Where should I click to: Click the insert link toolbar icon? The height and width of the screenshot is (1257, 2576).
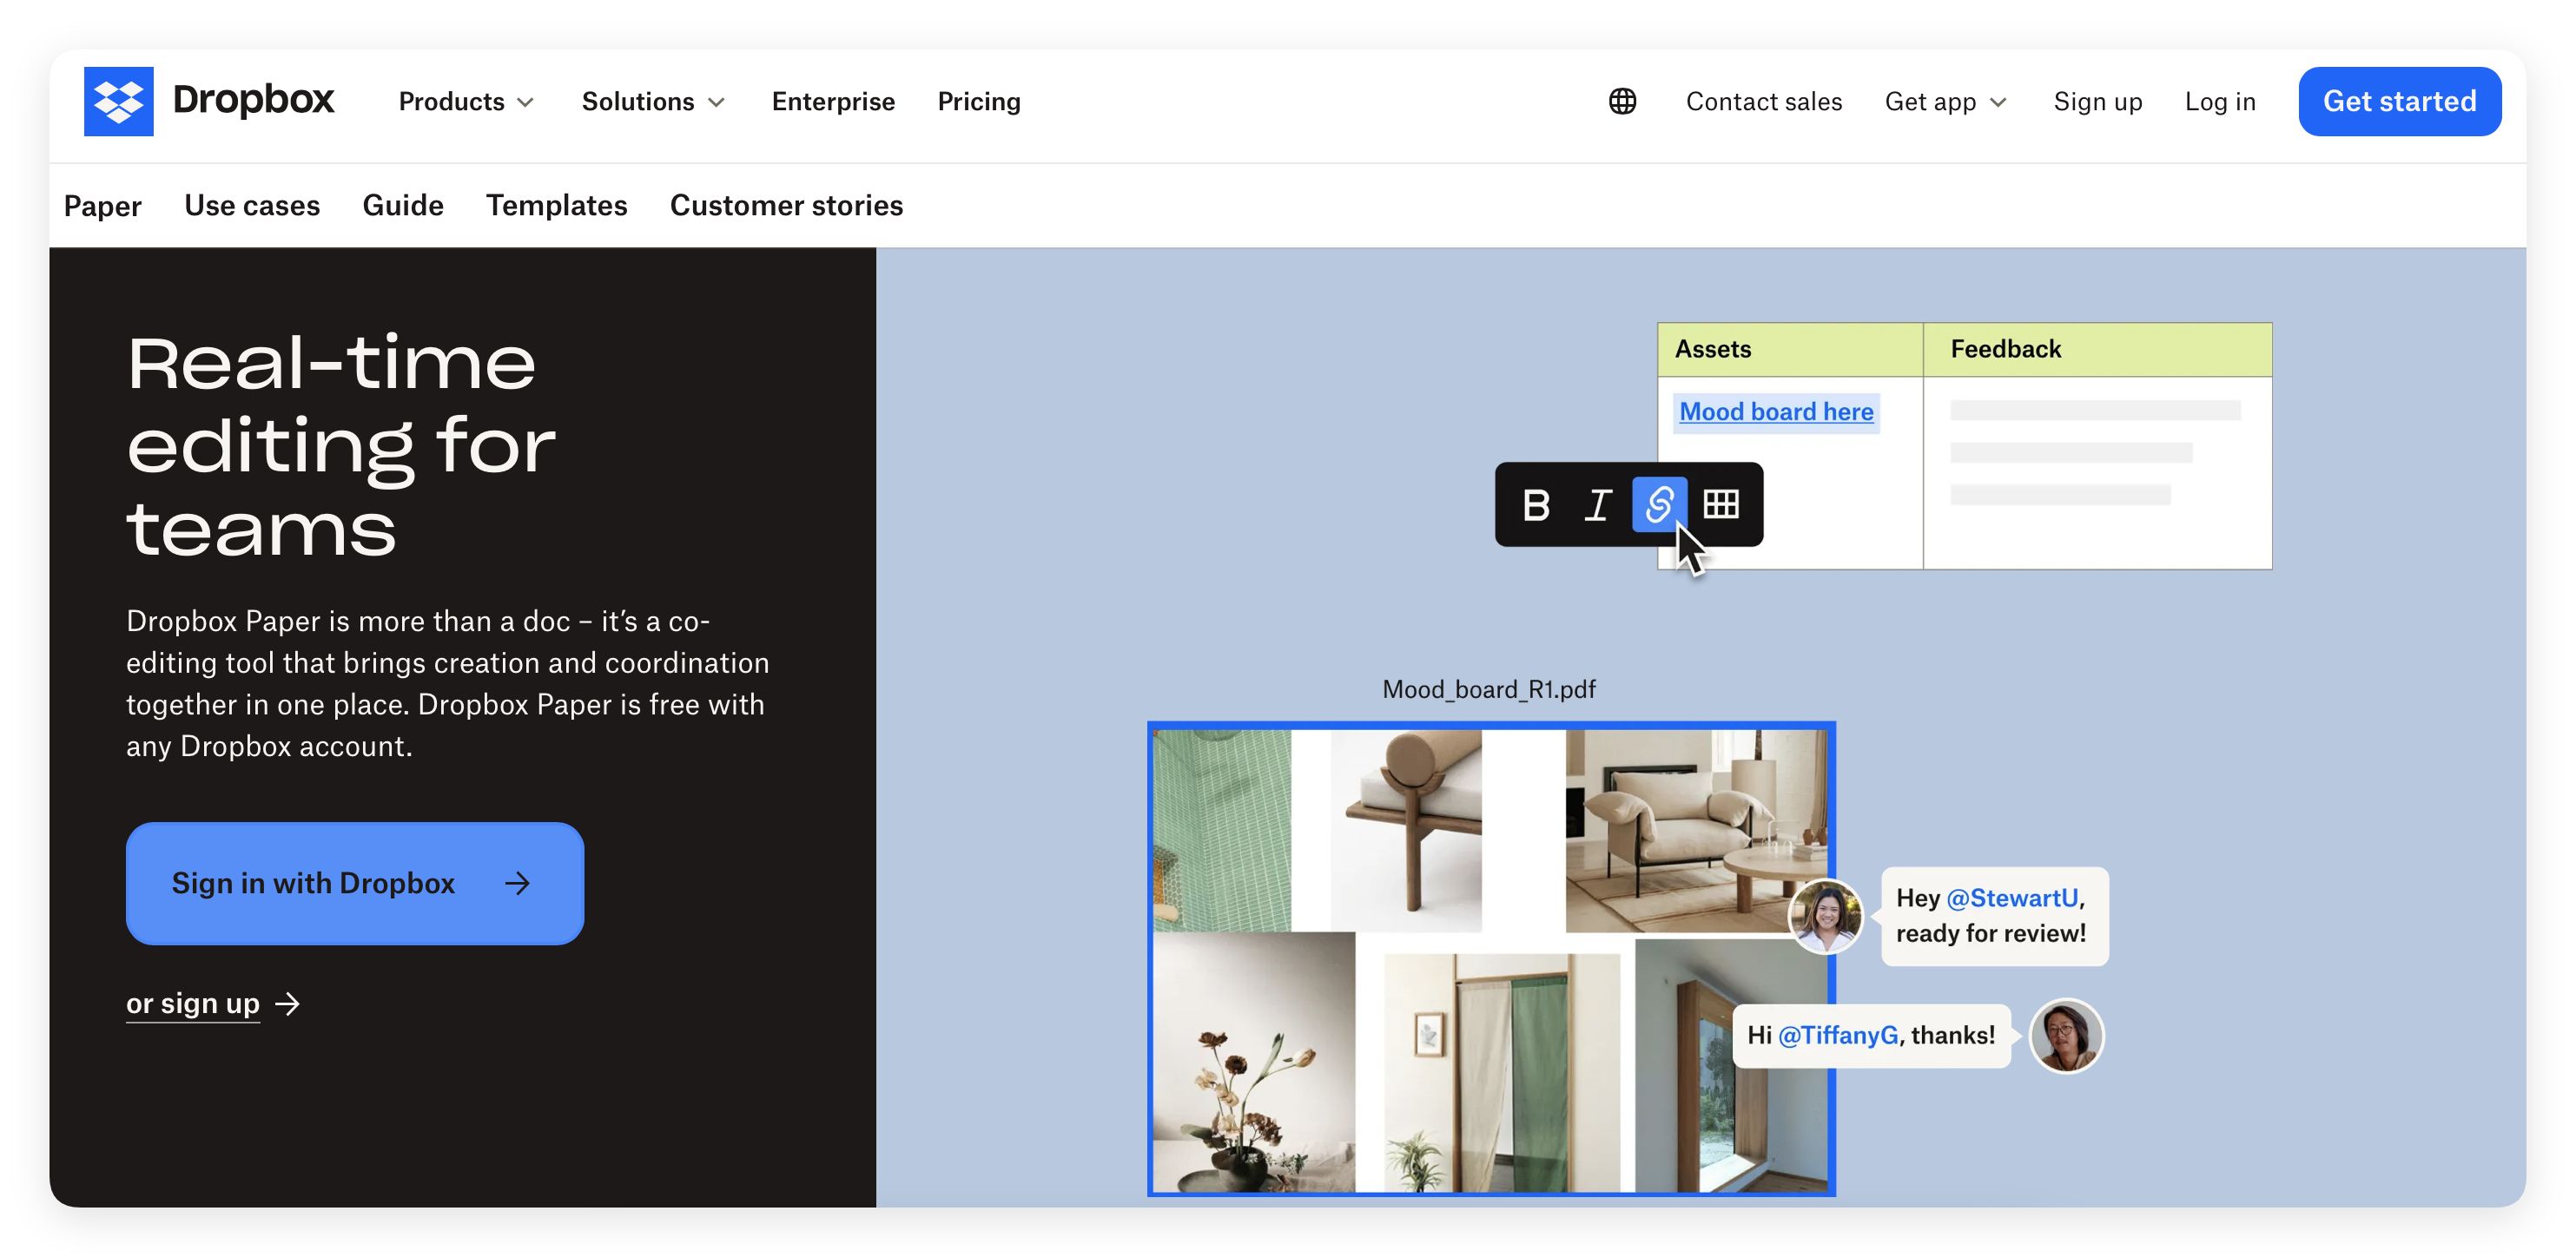[1659, 504]
